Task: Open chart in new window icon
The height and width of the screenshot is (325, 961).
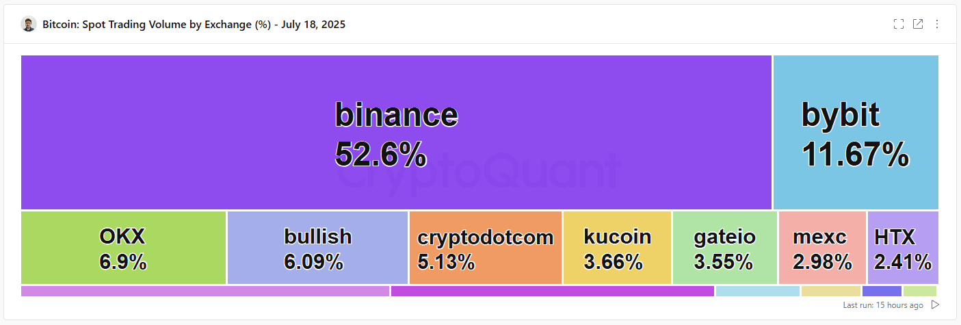Action: [x=918, y=24]
